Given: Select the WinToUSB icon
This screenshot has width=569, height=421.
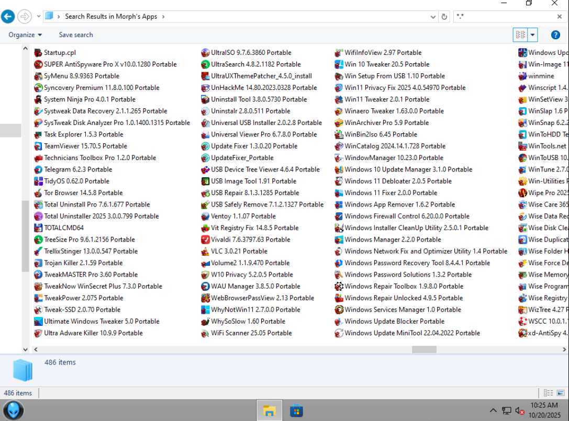Looking at the screenshot, I should (x=522, y=158).
